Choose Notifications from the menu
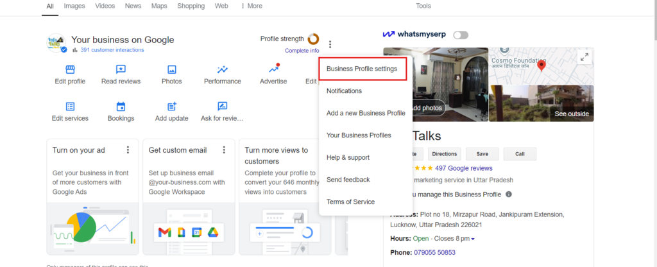Screen dimensions: 657x267 pyautogui.click(x=344, y=91)
